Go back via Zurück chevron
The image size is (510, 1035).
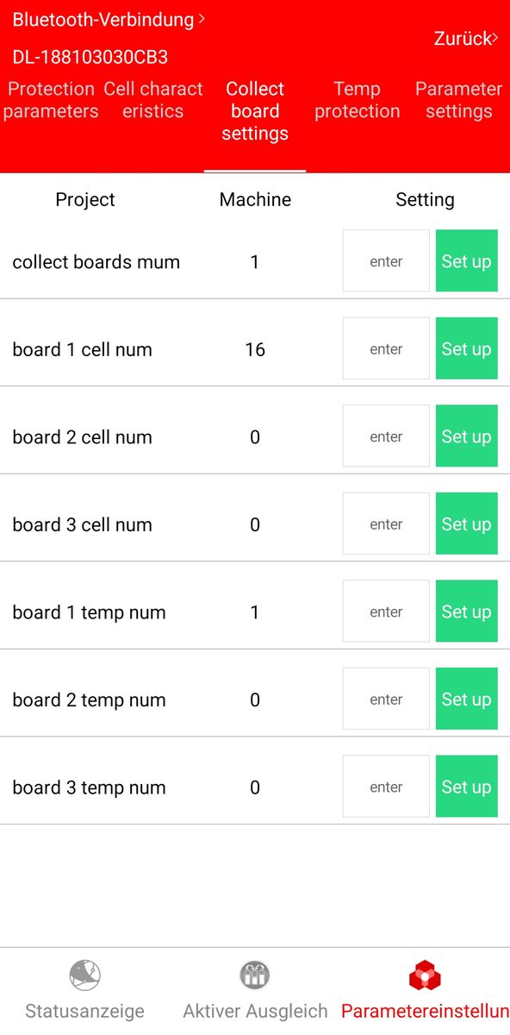click(495, 38)
